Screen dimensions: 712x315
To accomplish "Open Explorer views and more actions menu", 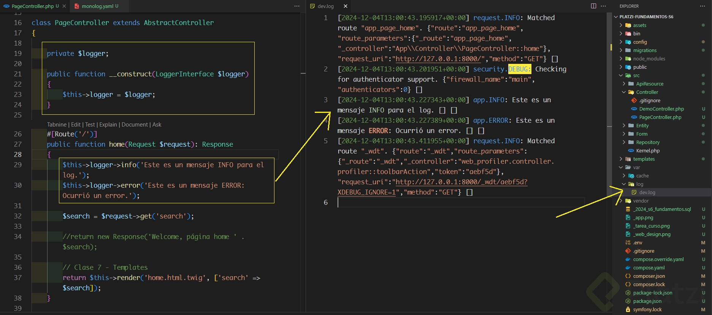I will [x=702, y=6].
